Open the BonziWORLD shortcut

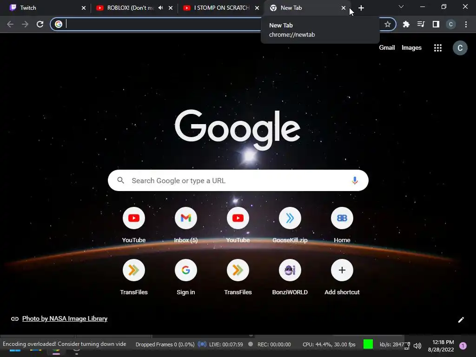click(290, 277)
